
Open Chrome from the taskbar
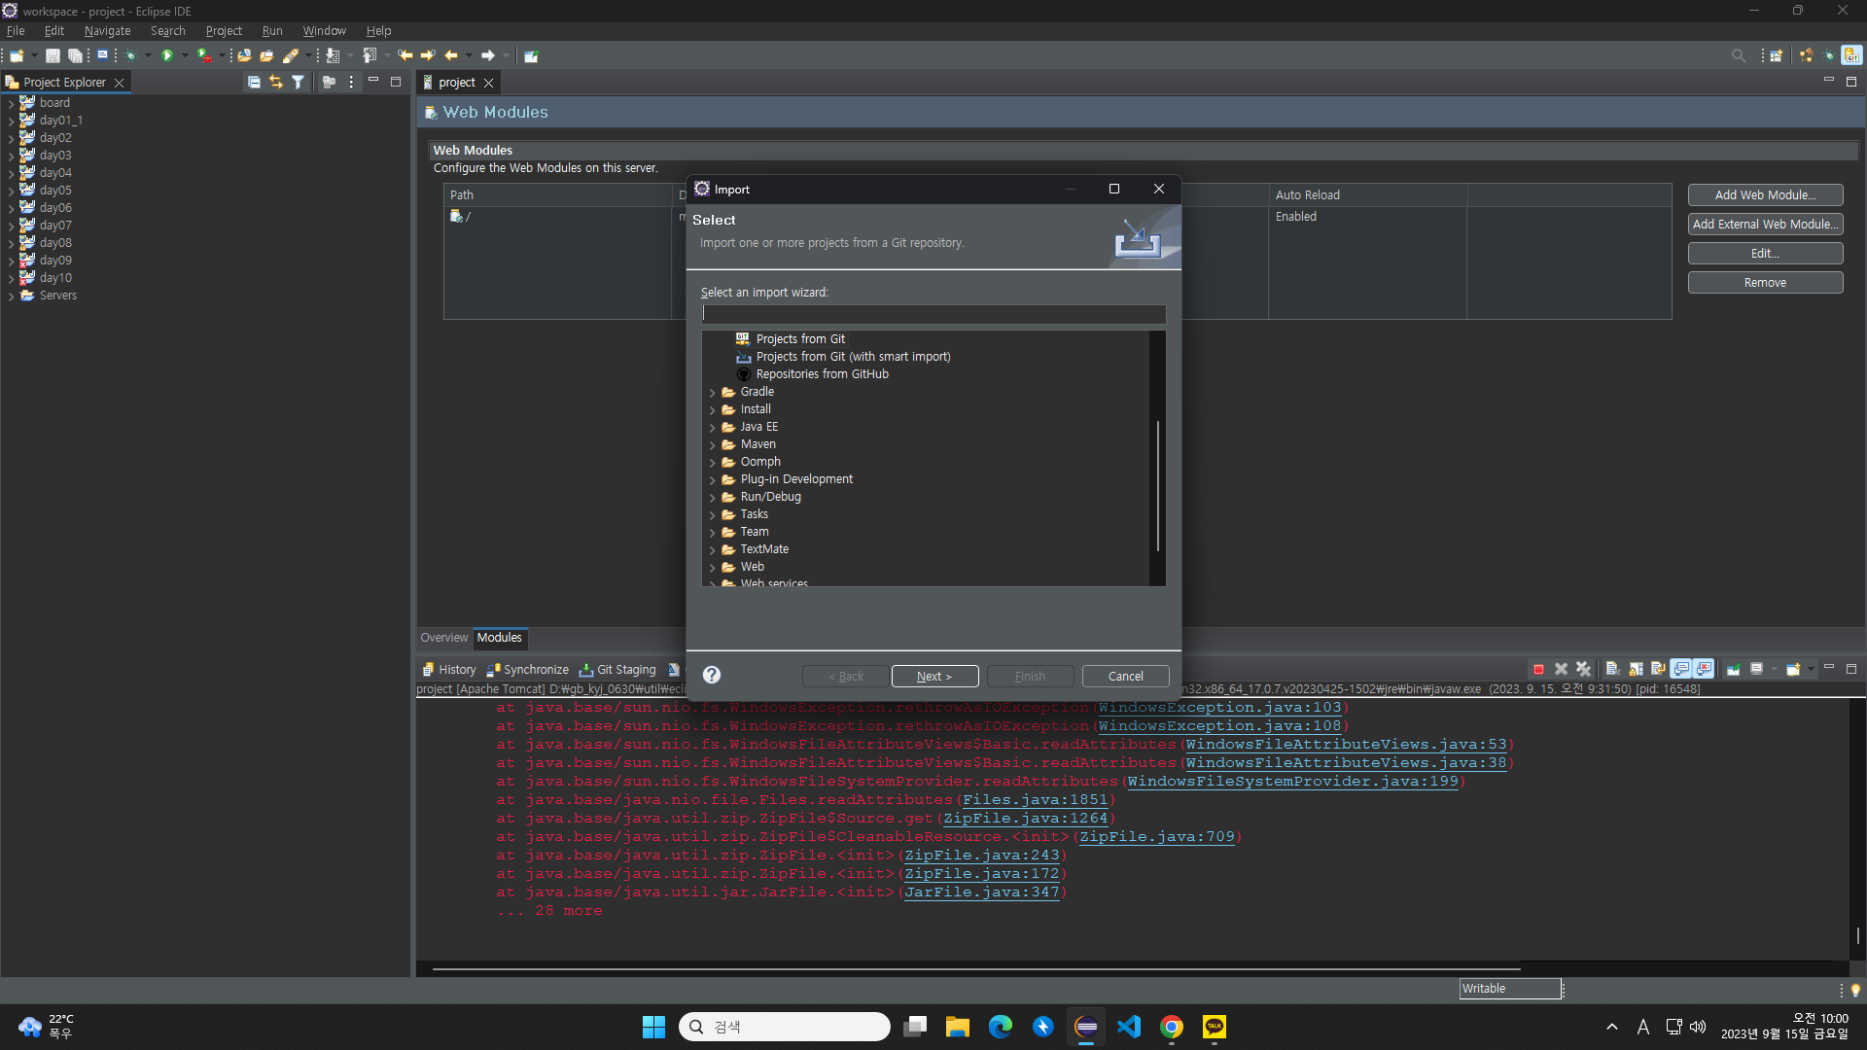click(1172, 1027)
